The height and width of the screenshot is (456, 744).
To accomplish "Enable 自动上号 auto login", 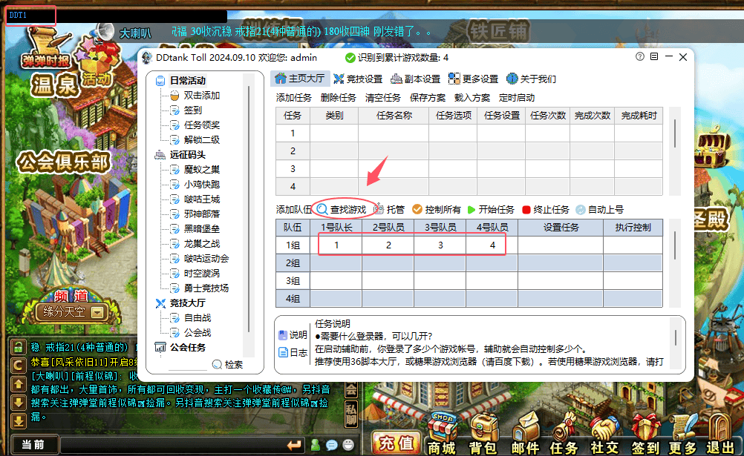I will (x=580, y=209).
